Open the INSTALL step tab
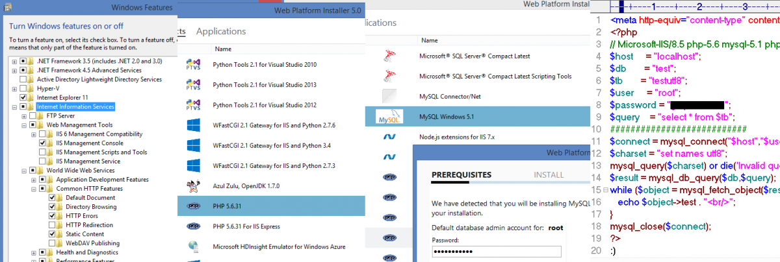The height and width of the screenshot is (262, 780). pyautogui.click(x=549, y=175)
